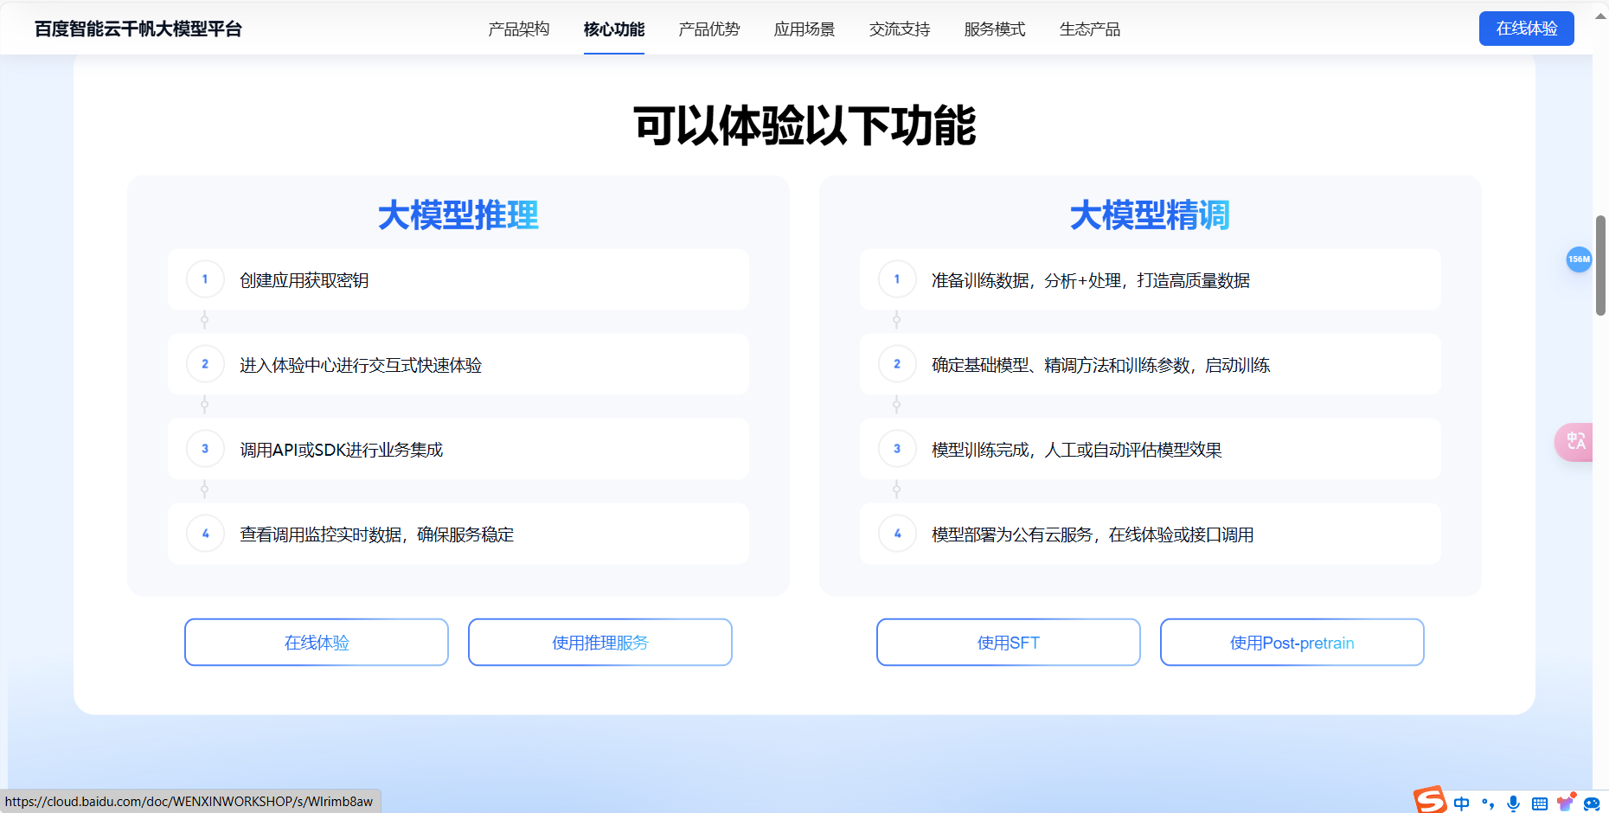Open the 交流支持 menu item
Screen dimensions: 1609x813
(x=899, y=29)
